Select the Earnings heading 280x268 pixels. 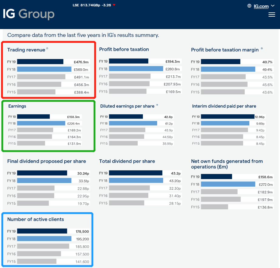tap(17, 106)
